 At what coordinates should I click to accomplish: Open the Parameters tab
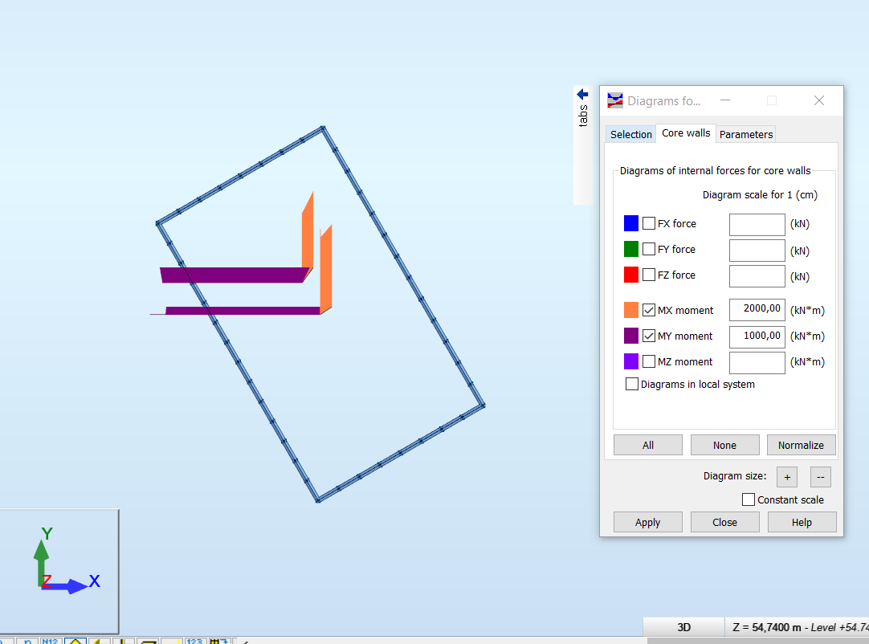745,134
